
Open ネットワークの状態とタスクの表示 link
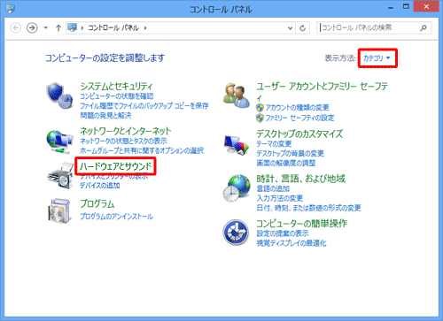[124, 141]
